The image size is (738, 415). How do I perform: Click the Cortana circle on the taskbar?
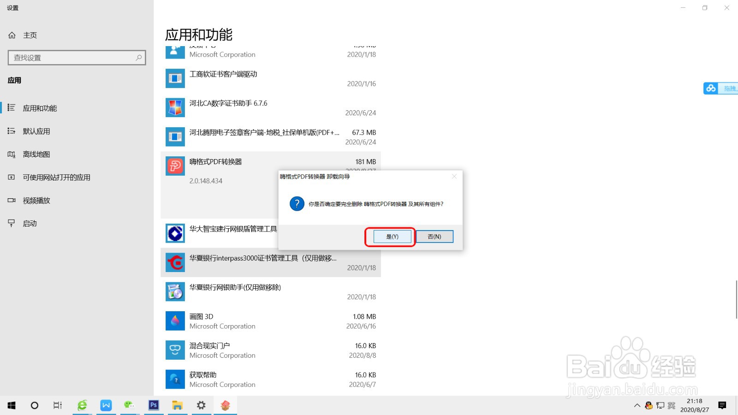(34, 405)
